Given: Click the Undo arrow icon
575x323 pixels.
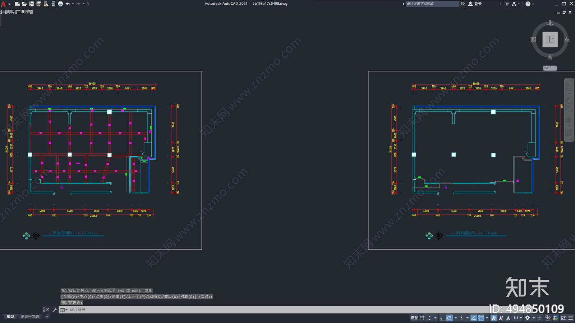Looking at the screenshot, I should click(x=68, y=4).
